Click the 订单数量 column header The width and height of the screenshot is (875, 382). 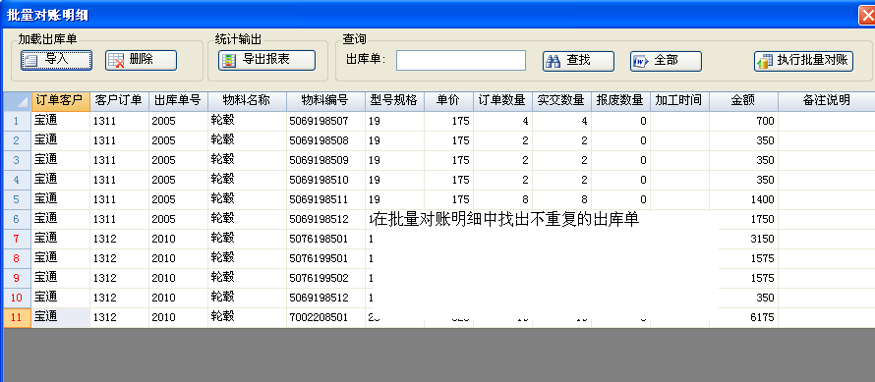tap(502, 101)
